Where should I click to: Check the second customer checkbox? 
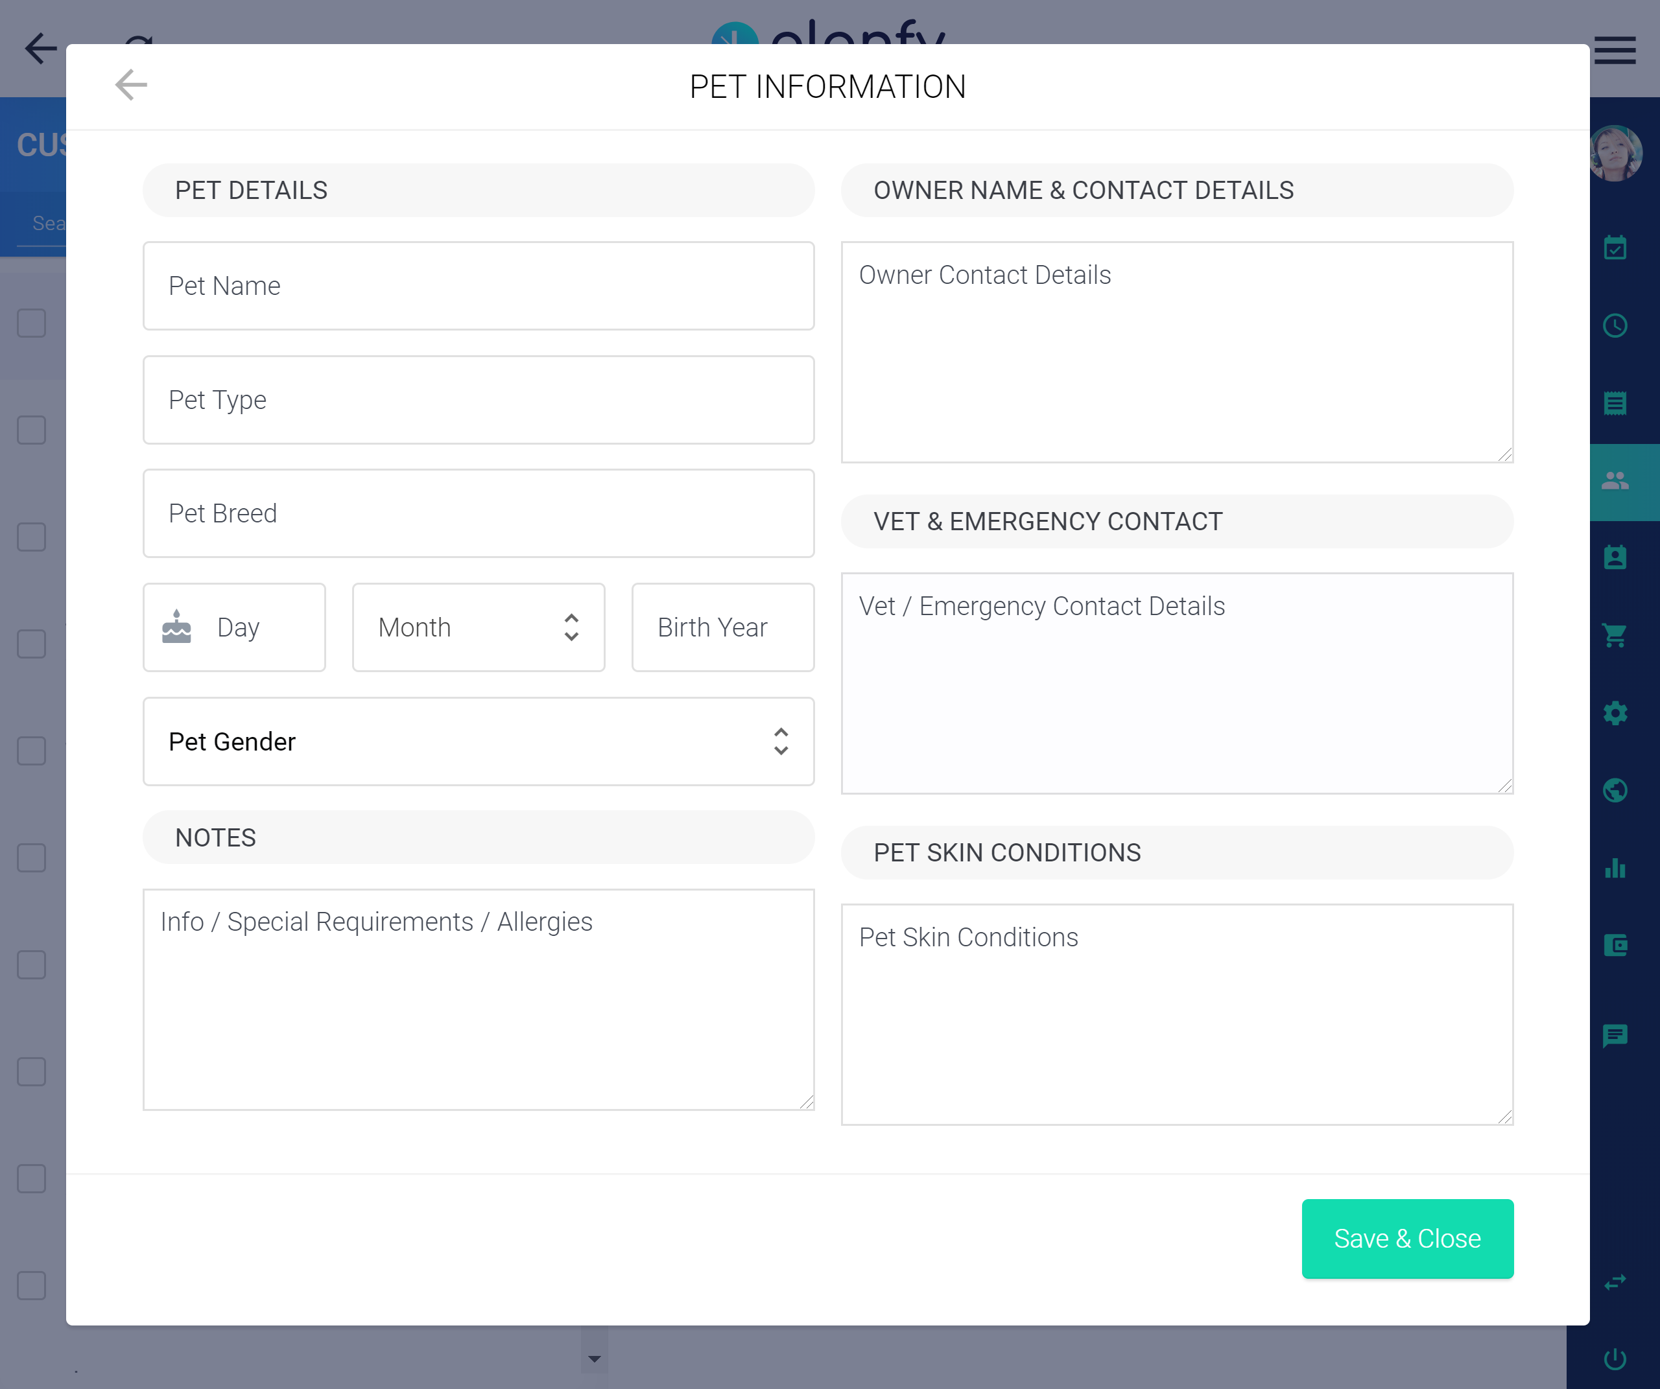click(x=31, y=430)
